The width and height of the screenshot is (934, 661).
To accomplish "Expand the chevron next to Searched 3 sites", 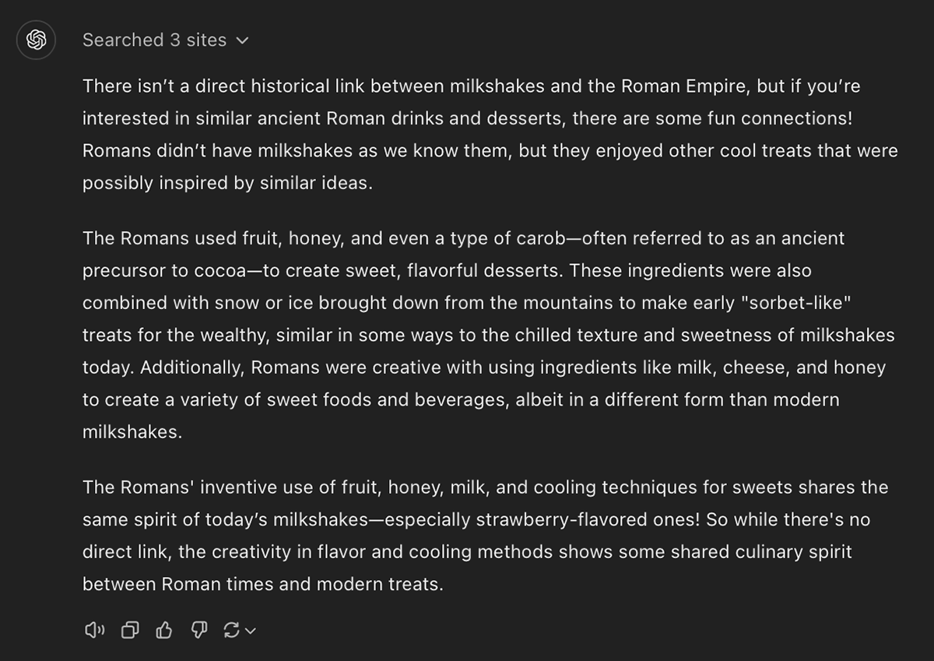I will (x=242, y=40).
